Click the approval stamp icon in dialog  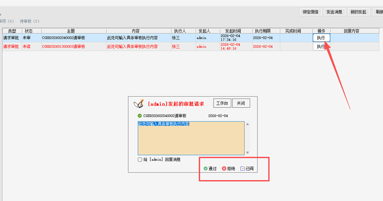pos(138,104)
